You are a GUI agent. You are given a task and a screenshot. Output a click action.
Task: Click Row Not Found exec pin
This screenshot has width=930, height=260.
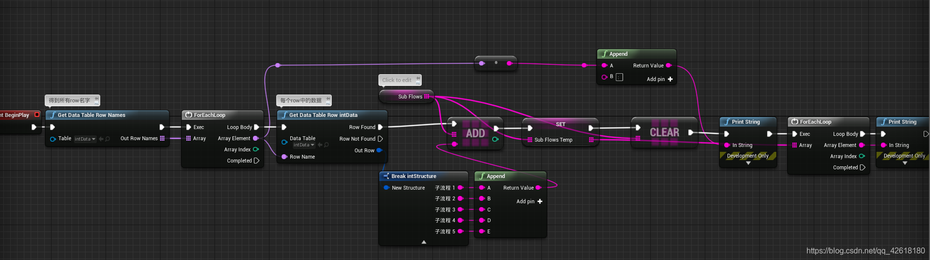tap(380, 139)
